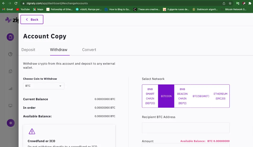The height and width of the screenshot is (147, 253).
Task: Click the copy documents sidebar icon
Action: (10, 71)
